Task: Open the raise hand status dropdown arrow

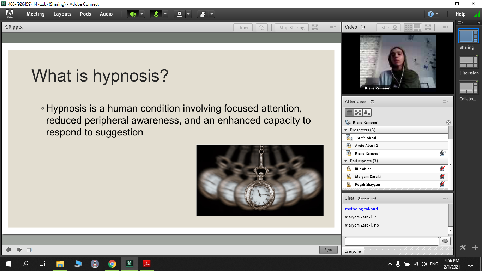Action: coord(212,14)
